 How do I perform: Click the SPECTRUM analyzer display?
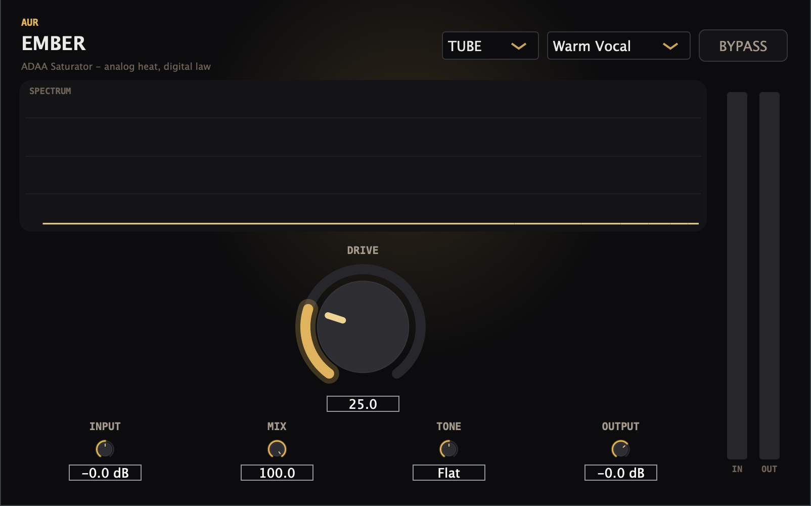[x=363, y=156]
